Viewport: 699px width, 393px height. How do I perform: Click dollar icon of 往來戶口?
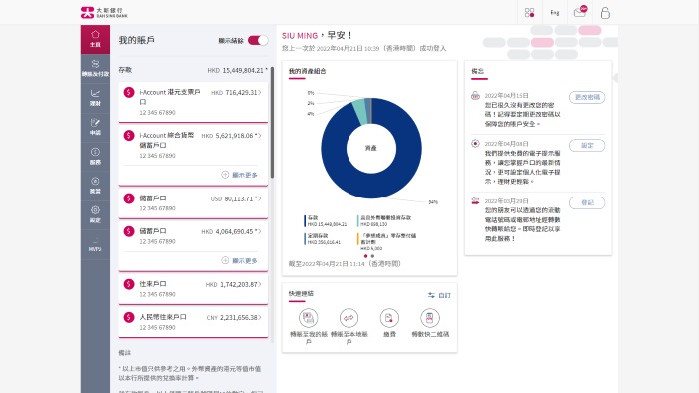129,284
